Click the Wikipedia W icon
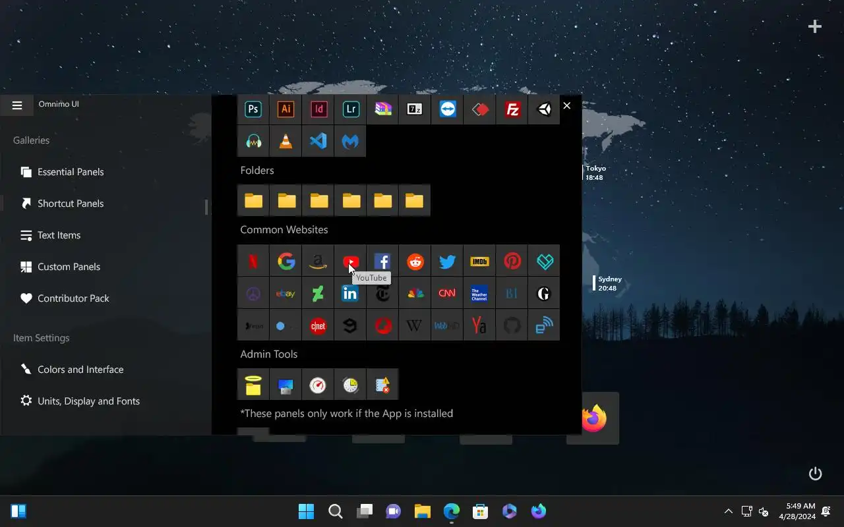The width and height of the screenshot is (844, 527). pos(415,325)
